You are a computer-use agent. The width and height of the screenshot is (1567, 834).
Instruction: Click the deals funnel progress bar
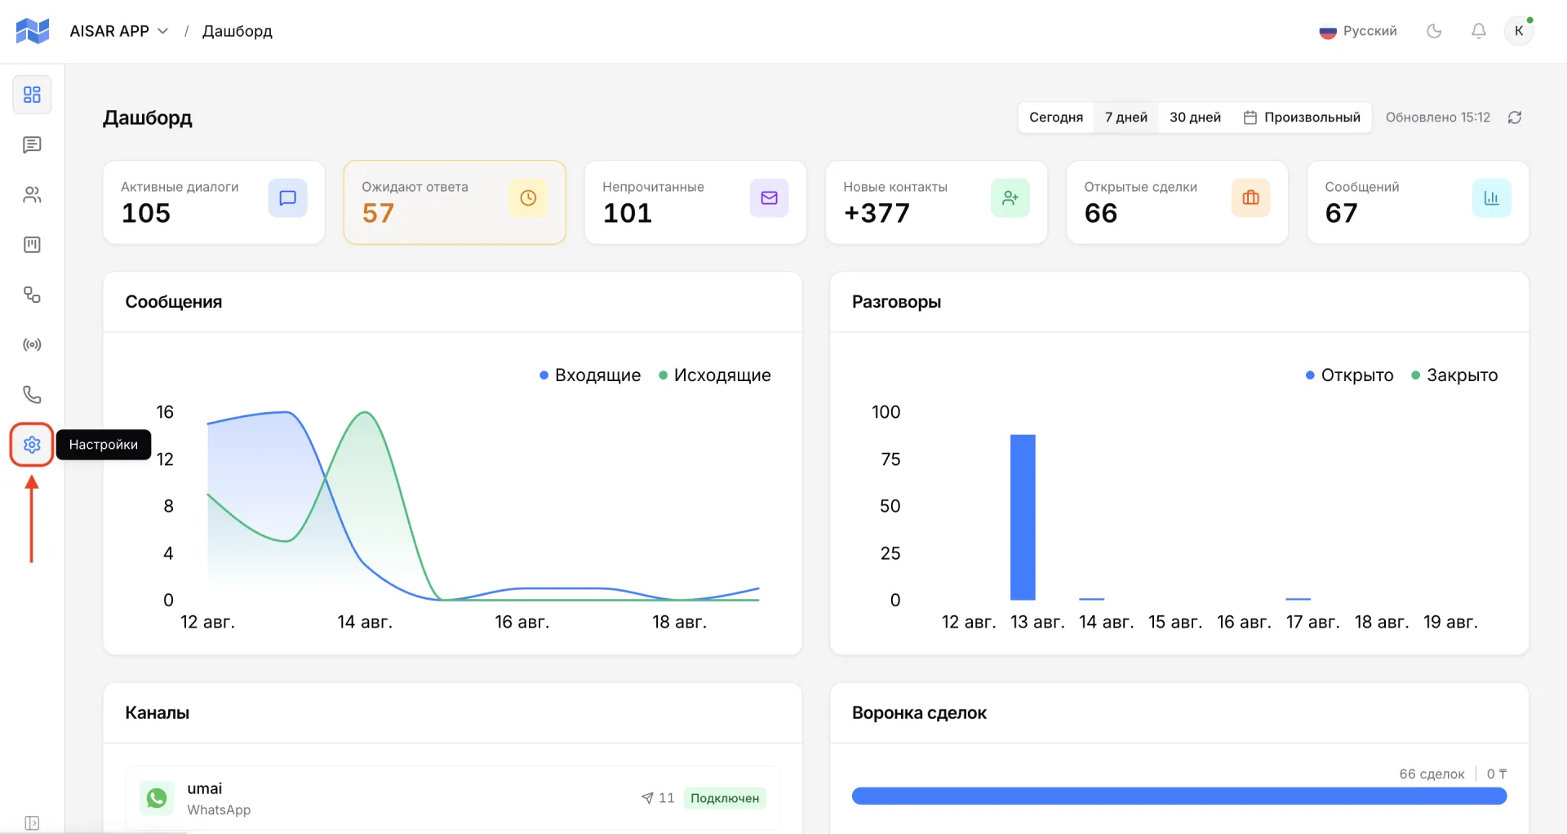[x=1179, y=796]
